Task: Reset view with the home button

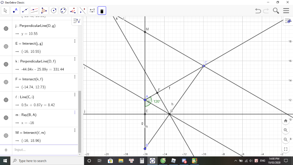Action: click(286, 121)
